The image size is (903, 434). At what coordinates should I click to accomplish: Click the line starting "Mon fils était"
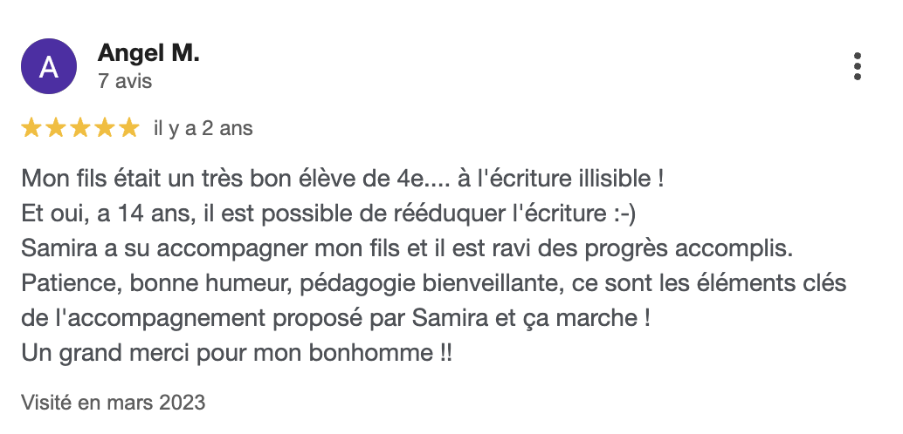pos(342,180)
